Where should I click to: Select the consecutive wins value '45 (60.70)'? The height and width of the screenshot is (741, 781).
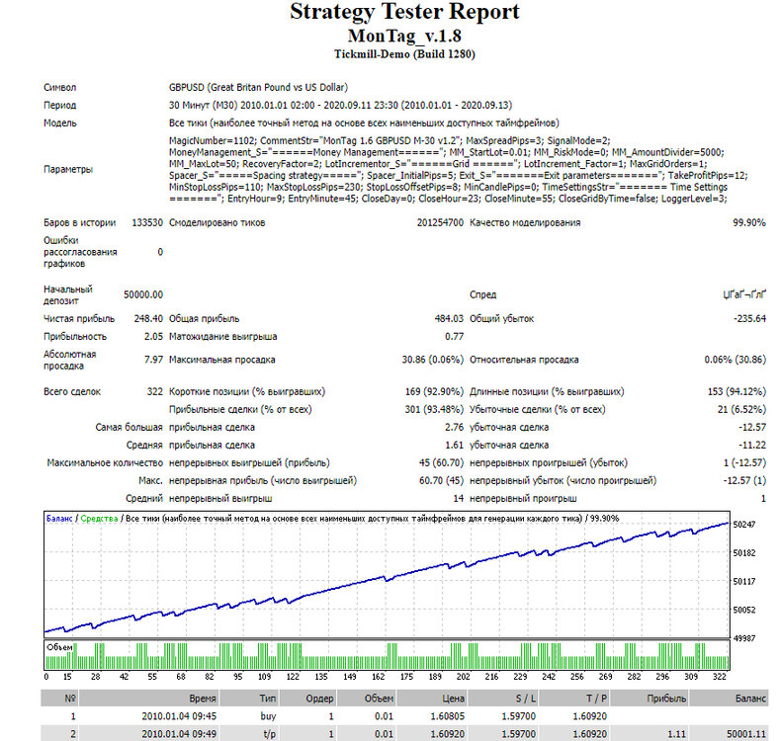pos(441,463)
